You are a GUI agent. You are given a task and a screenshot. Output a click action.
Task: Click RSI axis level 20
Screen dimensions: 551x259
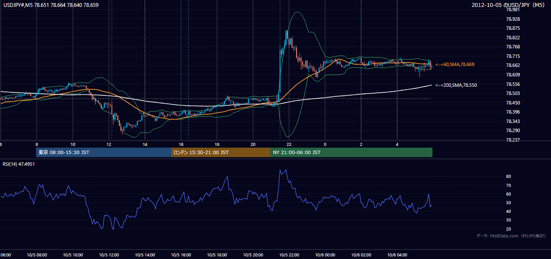509,229
